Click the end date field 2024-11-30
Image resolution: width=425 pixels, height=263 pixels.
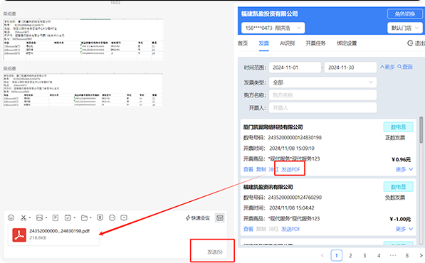point(350,68)
